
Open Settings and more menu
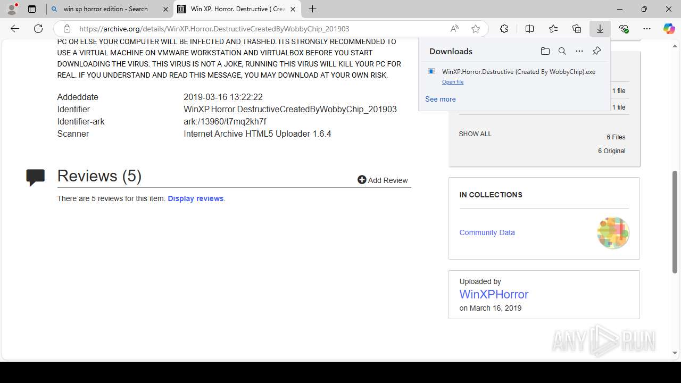647,29
